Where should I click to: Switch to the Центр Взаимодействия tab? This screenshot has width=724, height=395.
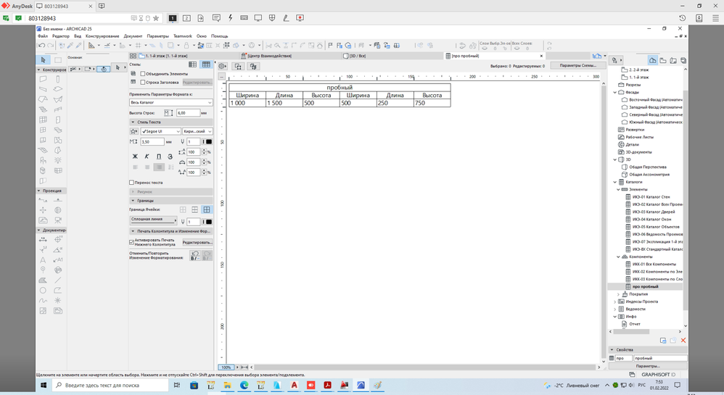tap(268, 56)
